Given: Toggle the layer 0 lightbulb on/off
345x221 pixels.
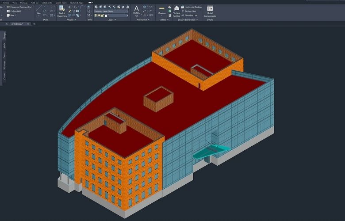Looking at the screenshot, I should 96,15.
